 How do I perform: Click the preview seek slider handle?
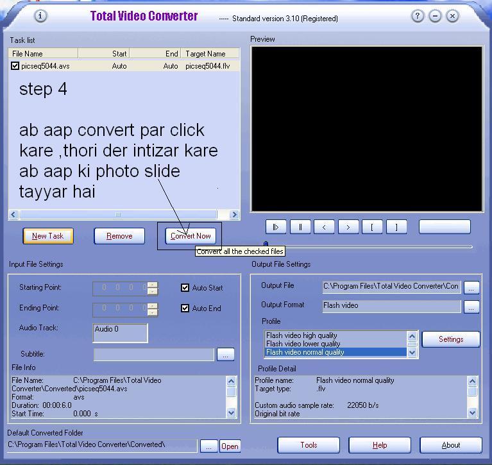(266, 244)
